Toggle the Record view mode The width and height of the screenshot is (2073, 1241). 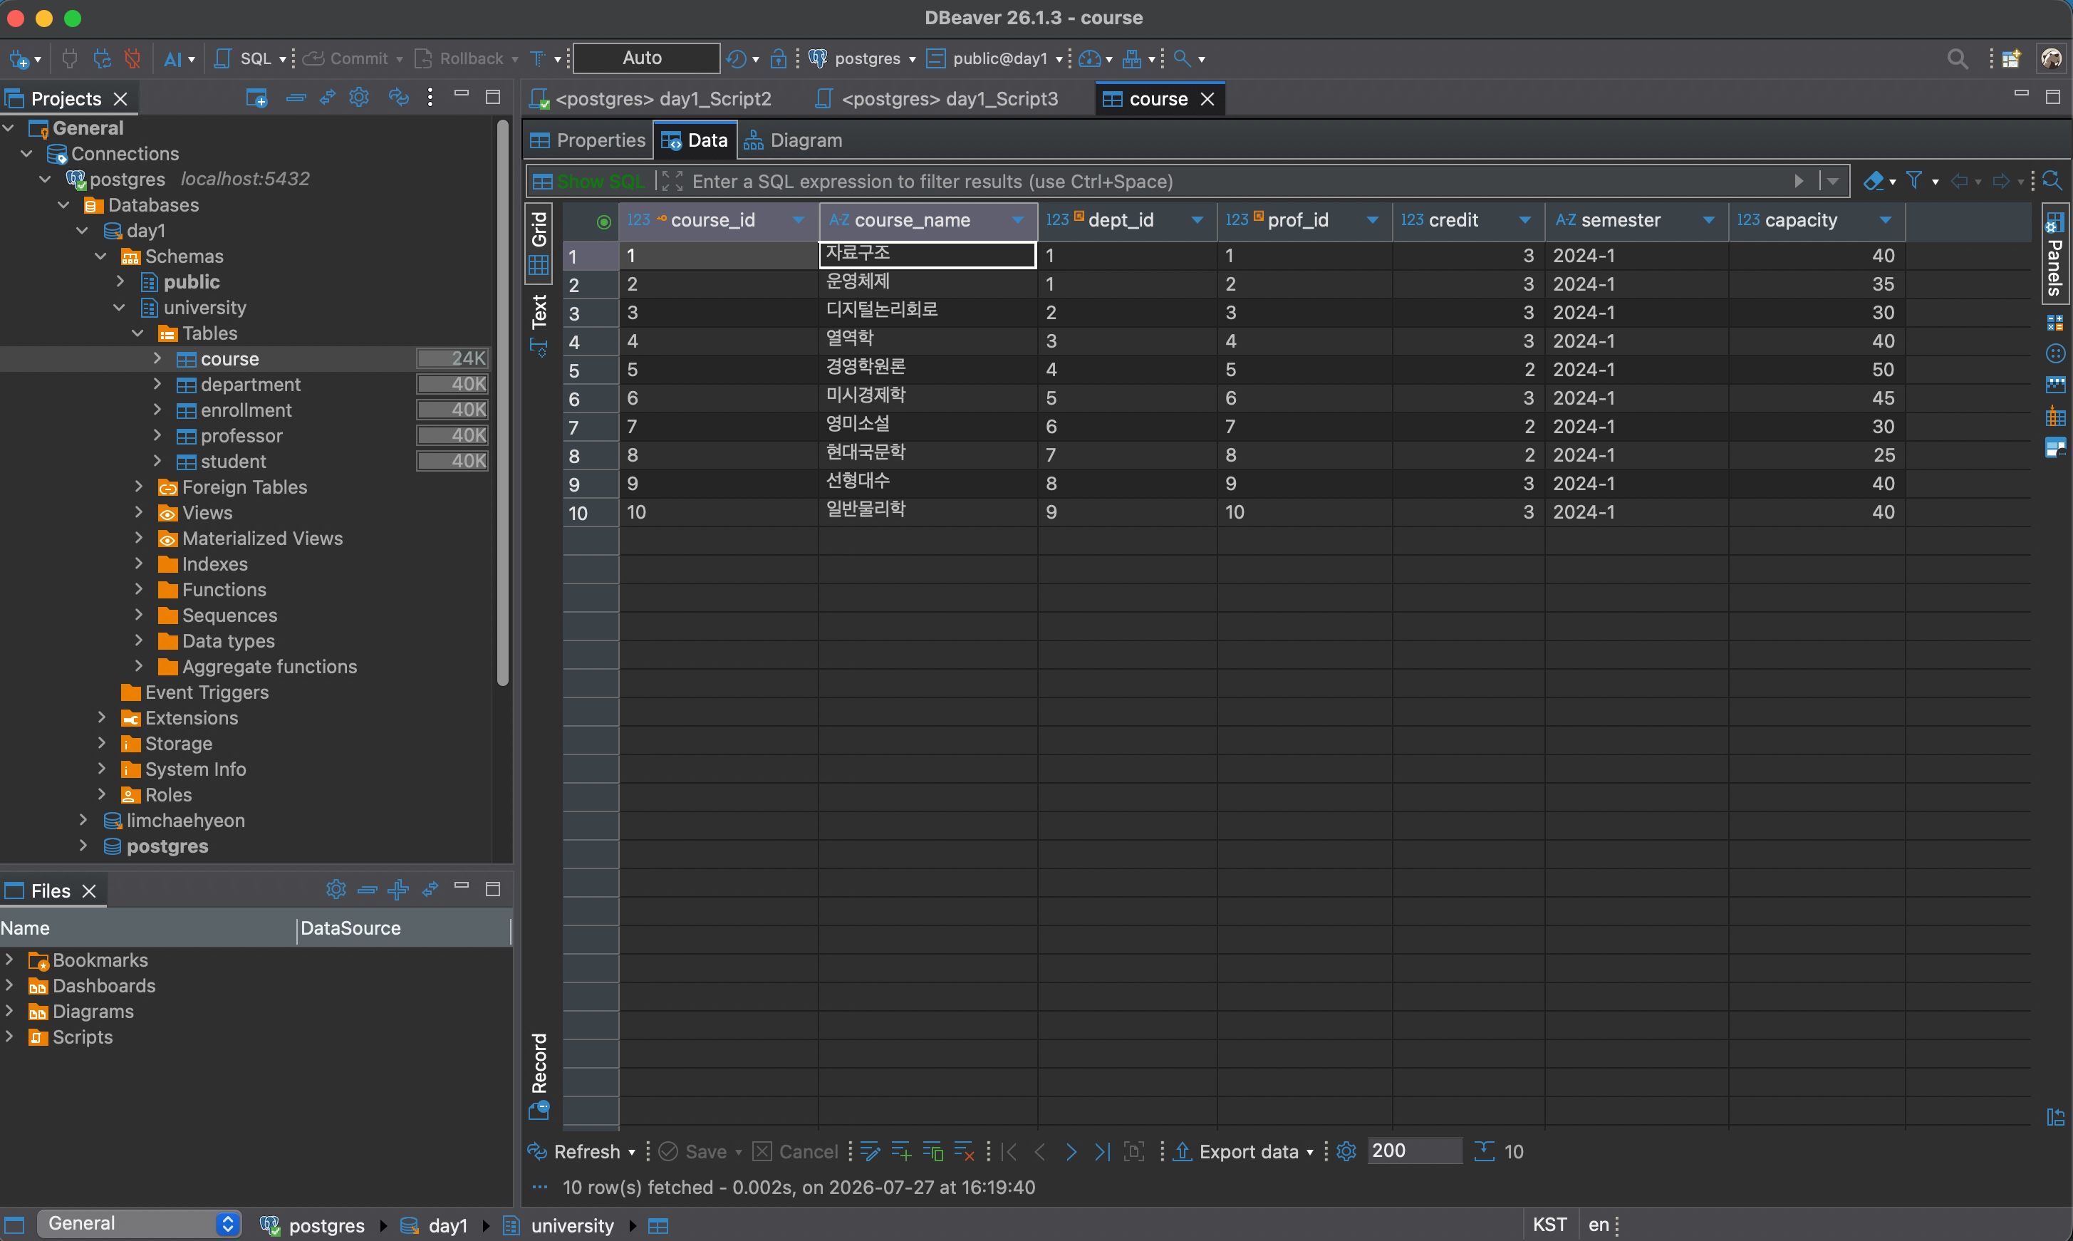point(539,1076)
